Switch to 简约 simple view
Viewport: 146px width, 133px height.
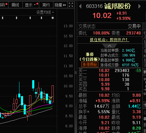pyautogui.click(x=46, y=5)
